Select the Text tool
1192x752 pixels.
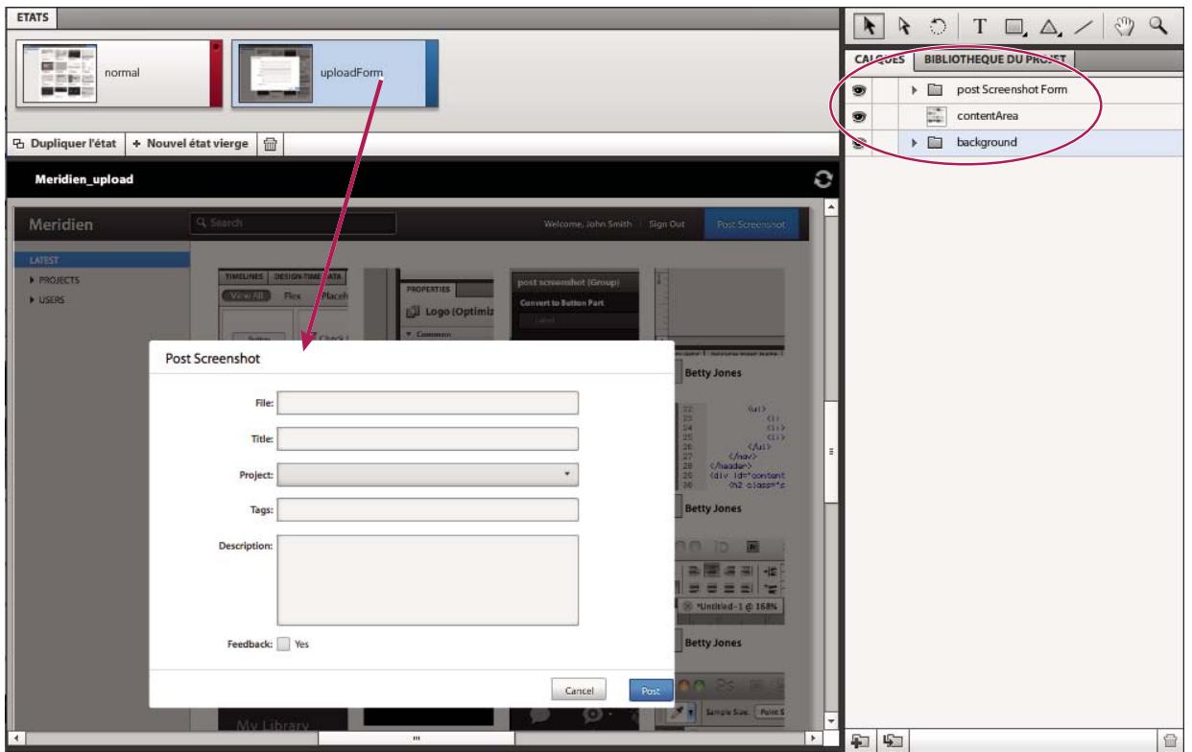coord(981,26)
